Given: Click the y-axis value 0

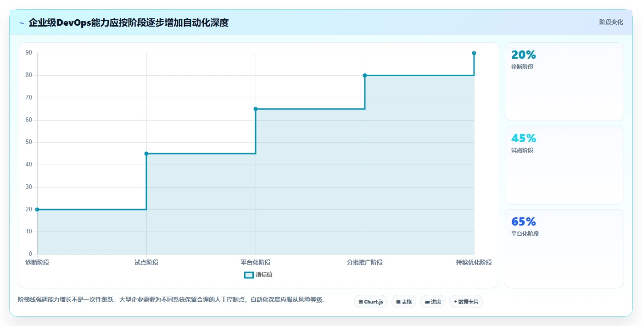Looking at the screenshot, I should 30,254.
